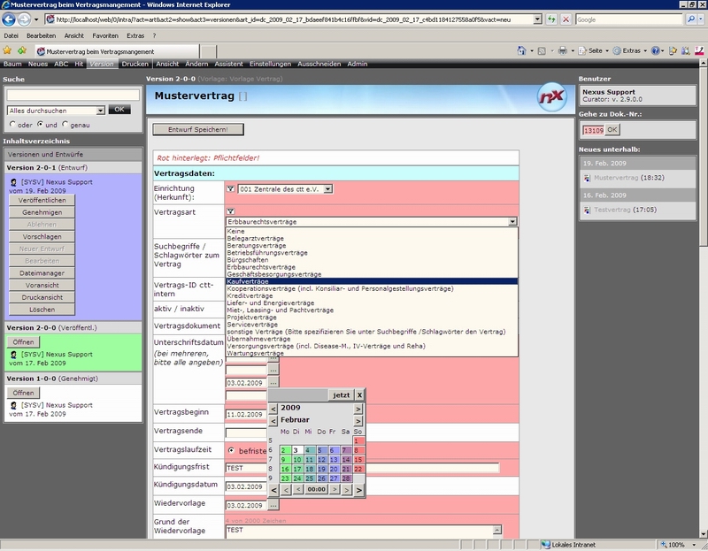Select Kaufverträge from the dropdown list

pos(371,281)
